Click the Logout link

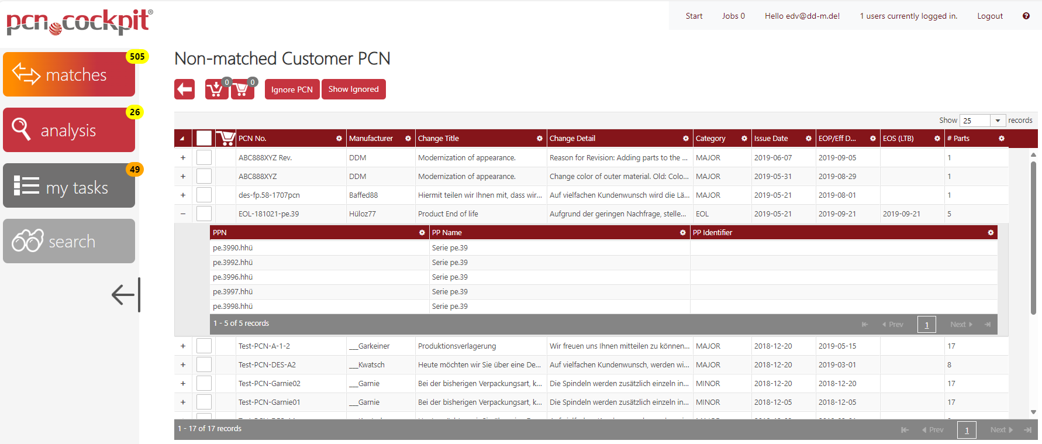(x=989, y=16)
